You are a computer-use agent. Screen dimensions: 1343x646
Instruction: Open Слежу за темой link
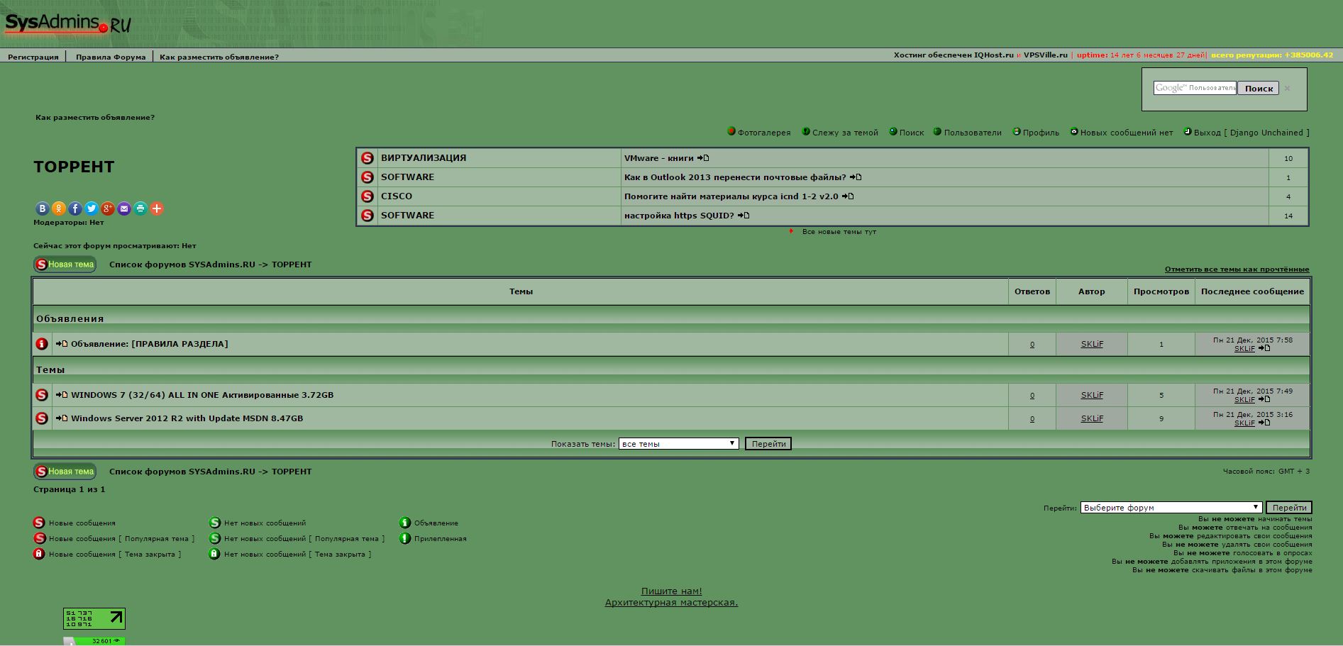point(845,133)
